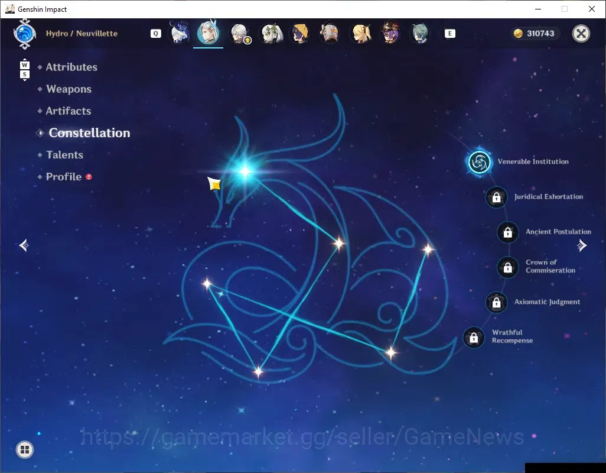The image size is (606, 473).
Task: Select the character portrait with upgrade arrow
Action: (x=240, y=34)
